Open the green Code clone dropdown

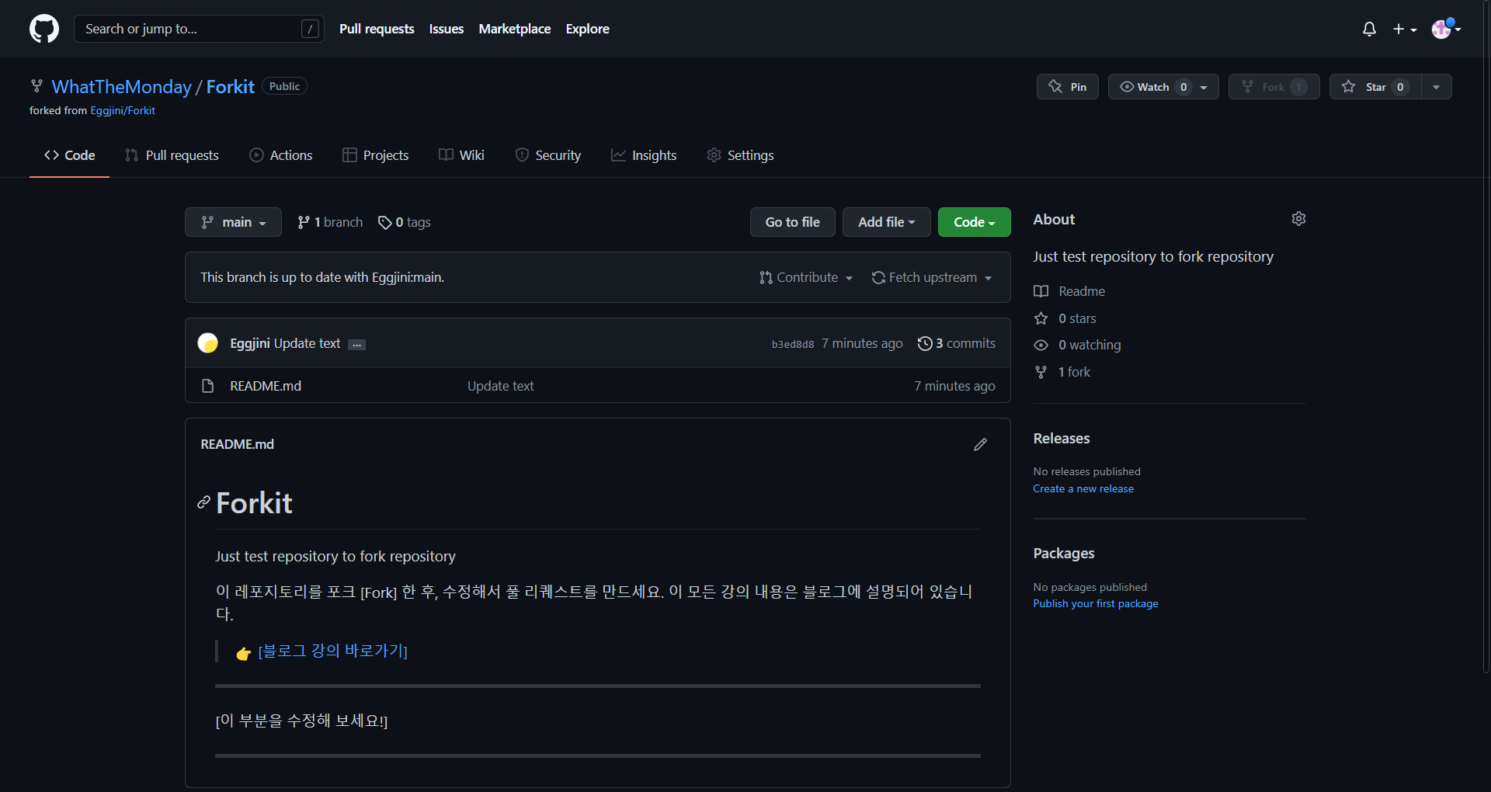(x=974, y=222)
